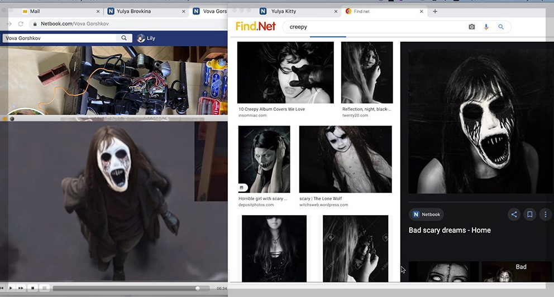The image size is (554, 297).
Task: Open Horrible girl with scary thumbnail
Action: point(264,159)
